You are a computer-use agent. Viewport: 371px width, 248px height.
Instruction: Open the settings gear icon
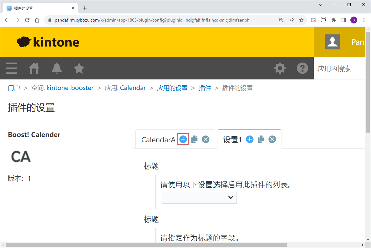click(x=280, y=68)
